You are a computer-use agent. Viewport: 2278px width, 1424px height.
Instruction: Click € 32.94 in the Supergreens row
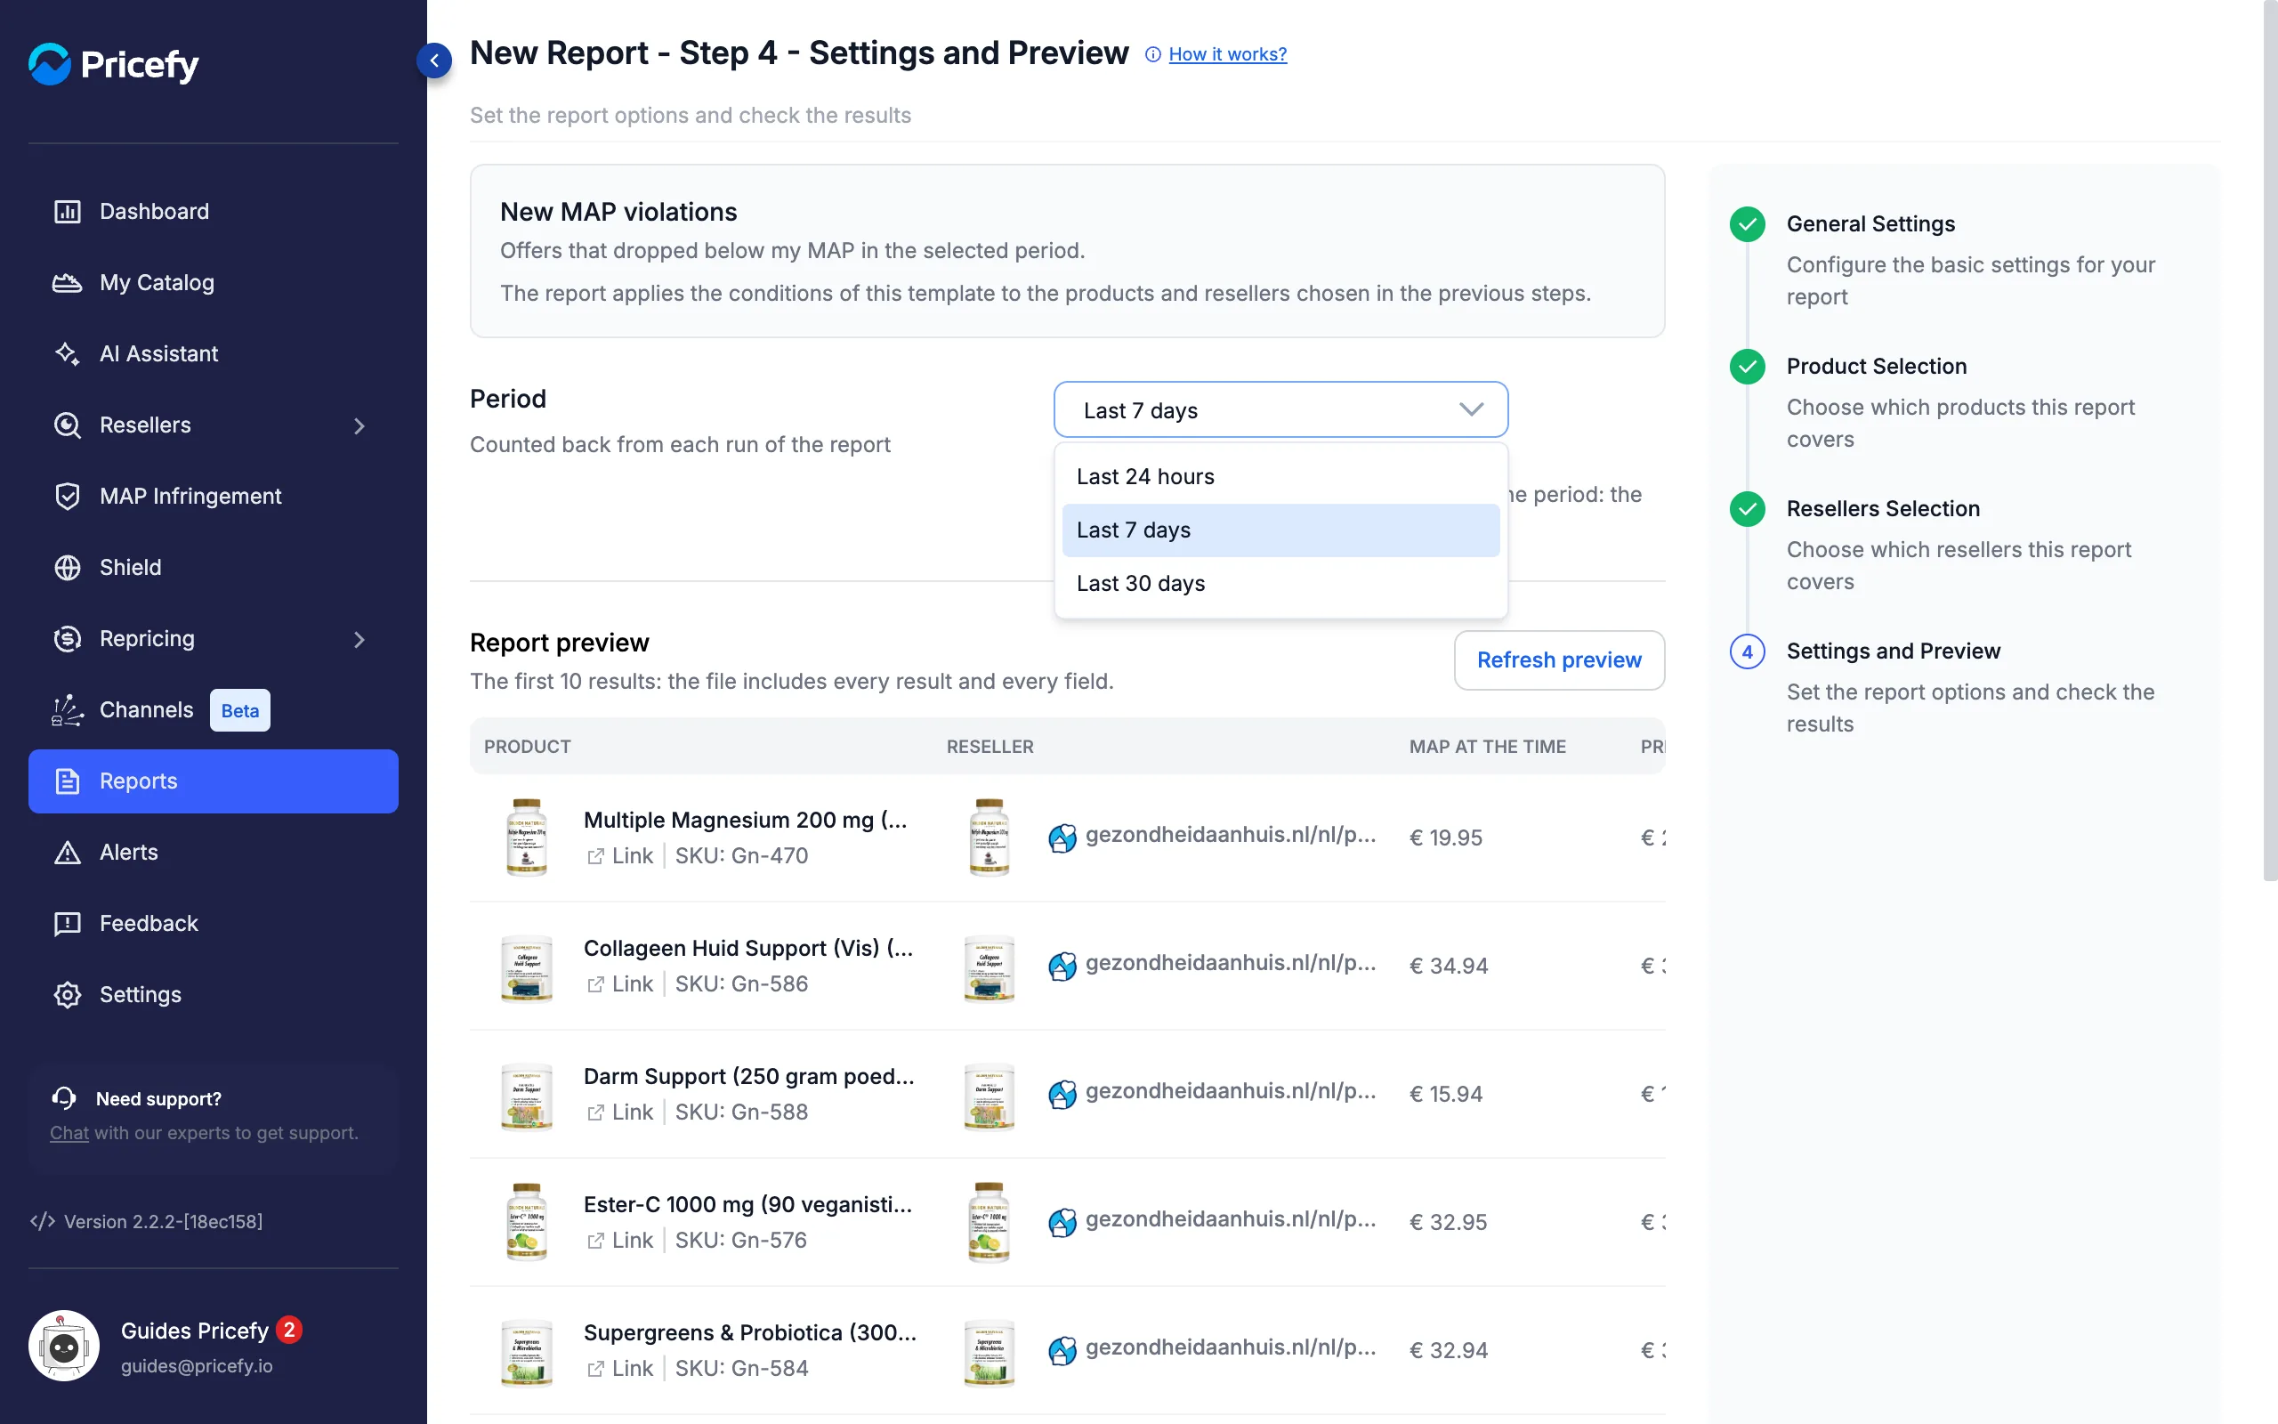tap(1449, 1350)
